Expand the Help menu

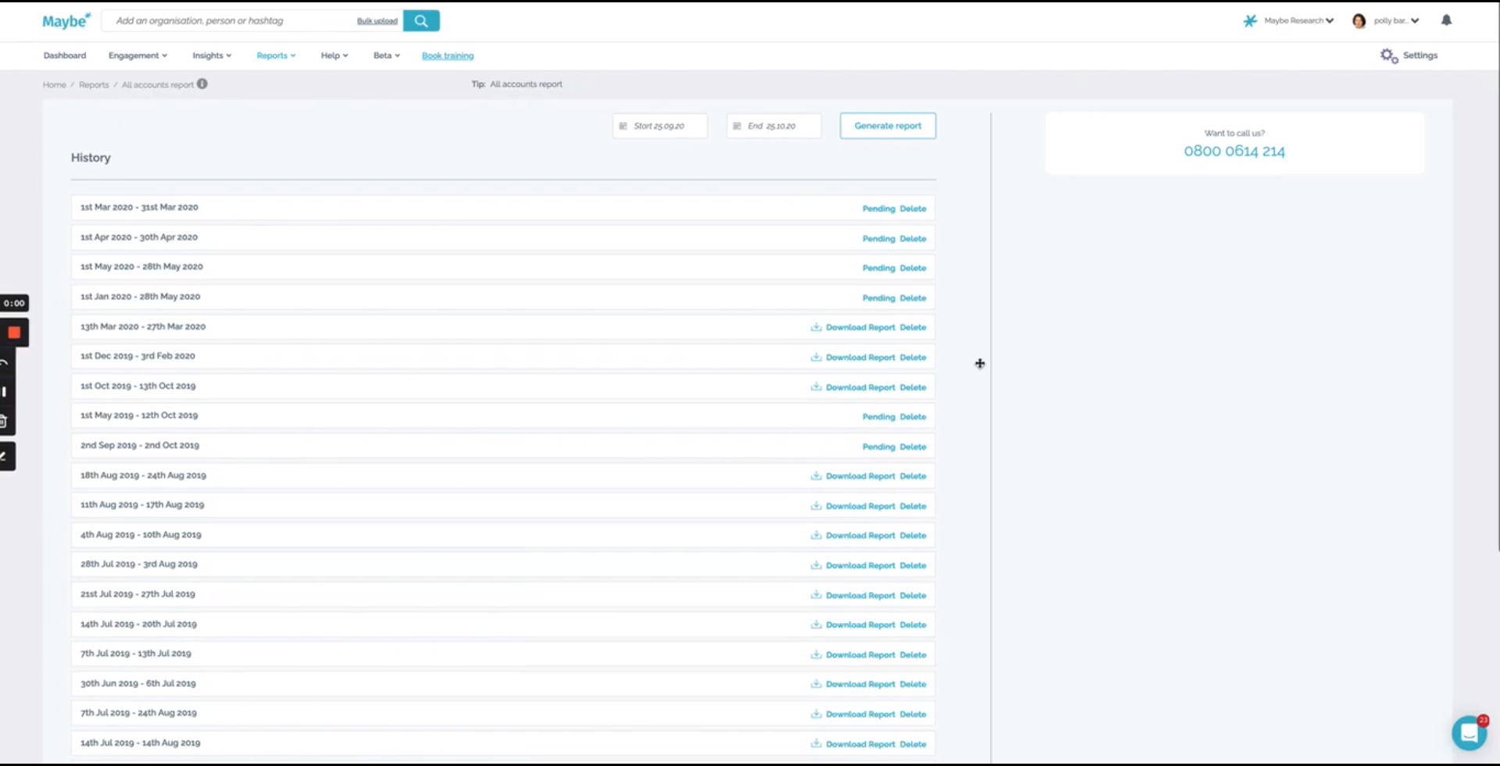335,55
